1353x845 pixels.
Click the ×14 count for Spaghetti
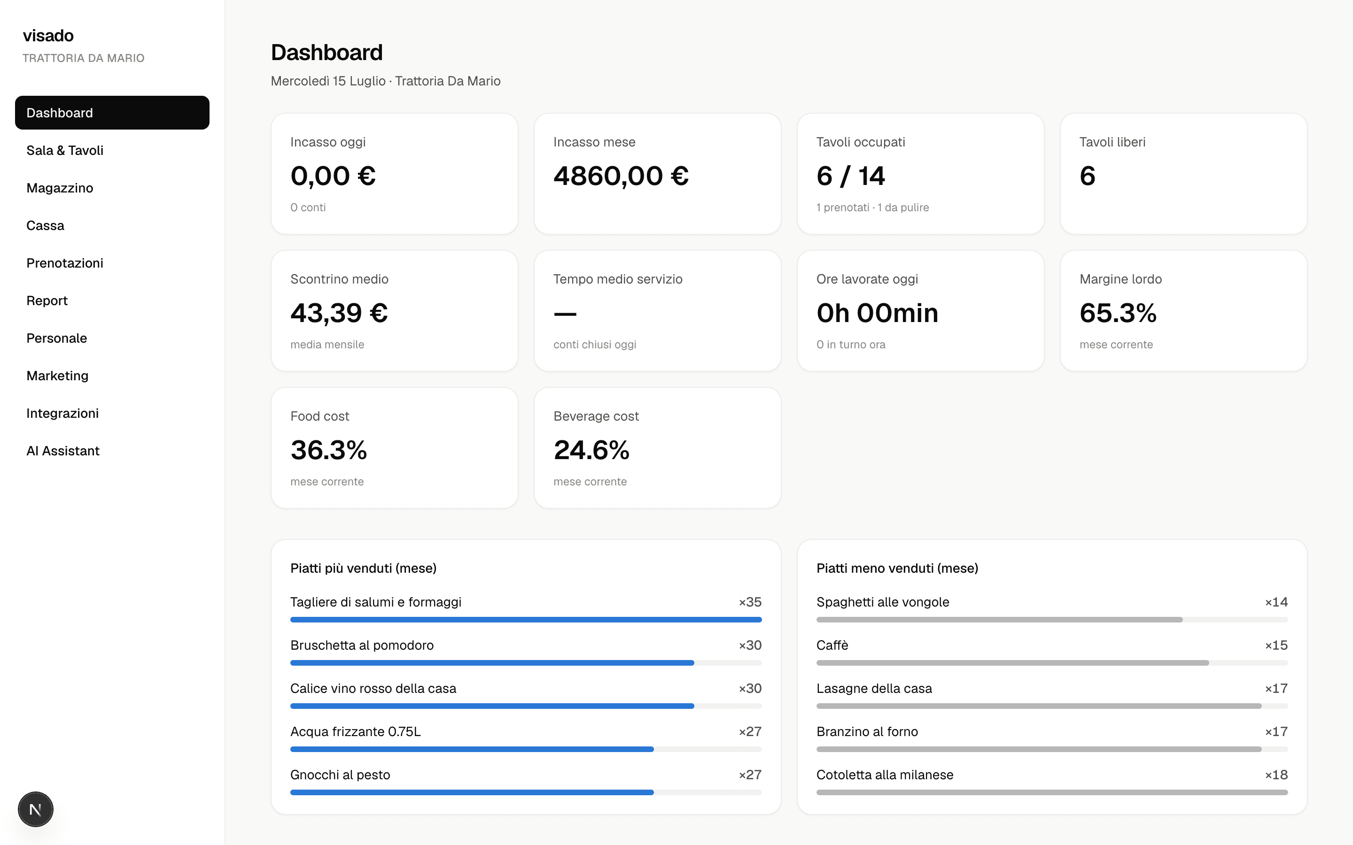(1276, 602)
